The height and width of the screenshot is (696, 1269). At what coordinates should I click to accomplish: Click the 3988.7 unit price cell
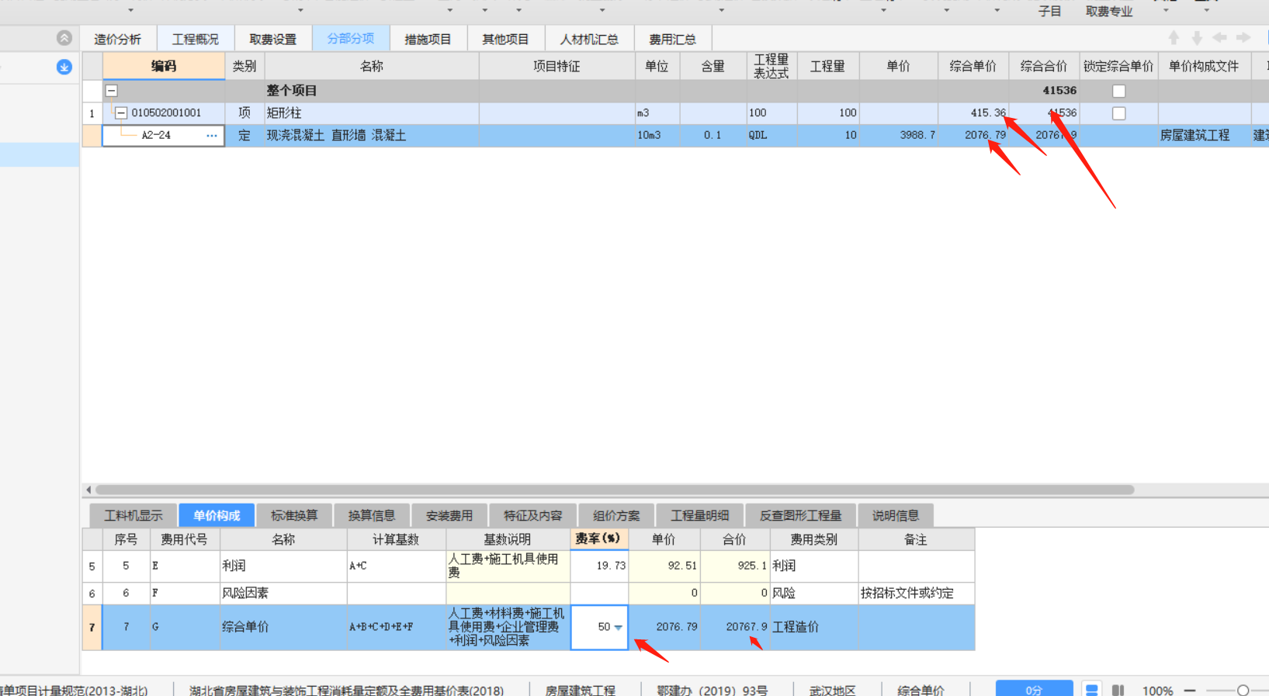click(x=898, y=135)
